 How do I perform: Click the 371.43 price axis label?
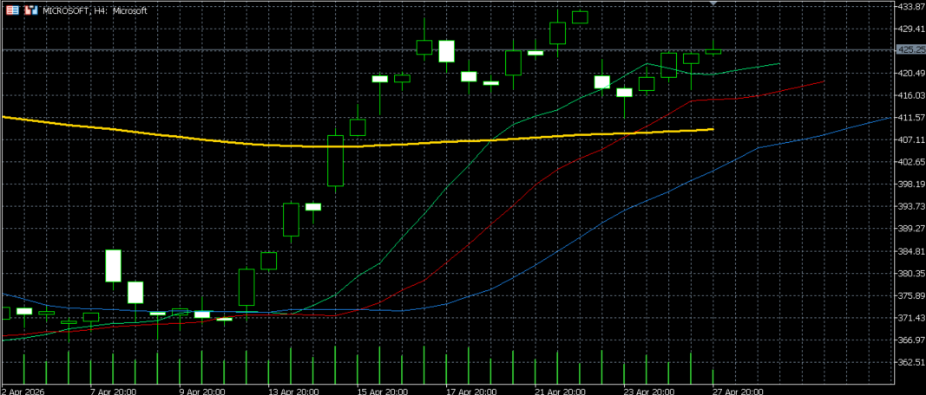[910, 317]
